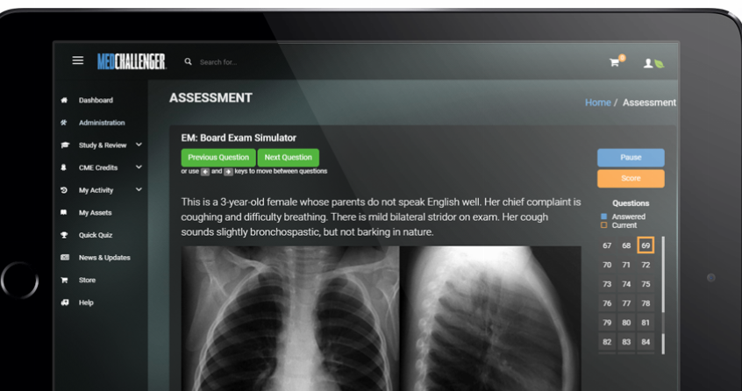Open the hamburger menu icon

coord(78,60)
